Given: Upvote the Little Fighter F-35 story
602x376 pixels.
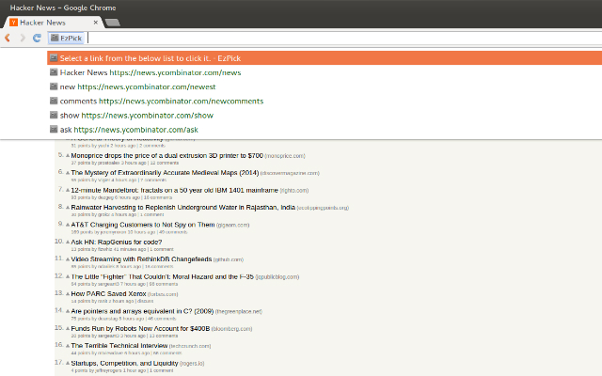Looking at the screenshot, I should click(x=68, y=276).
